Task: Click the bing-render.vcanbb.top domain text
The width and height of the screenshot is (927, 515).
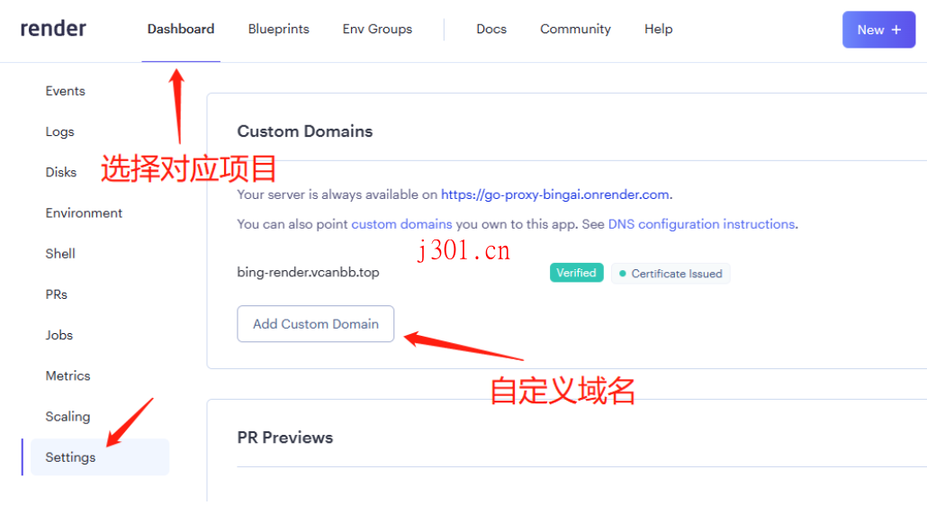Action: 308,273
